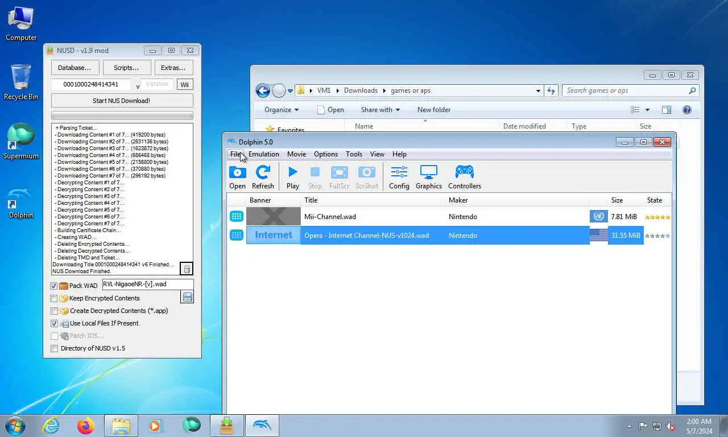The height and width of the screenshot is (437, 728).
Task: Click the Open icon in Dolphin toolbar
Action: point(237,172)
